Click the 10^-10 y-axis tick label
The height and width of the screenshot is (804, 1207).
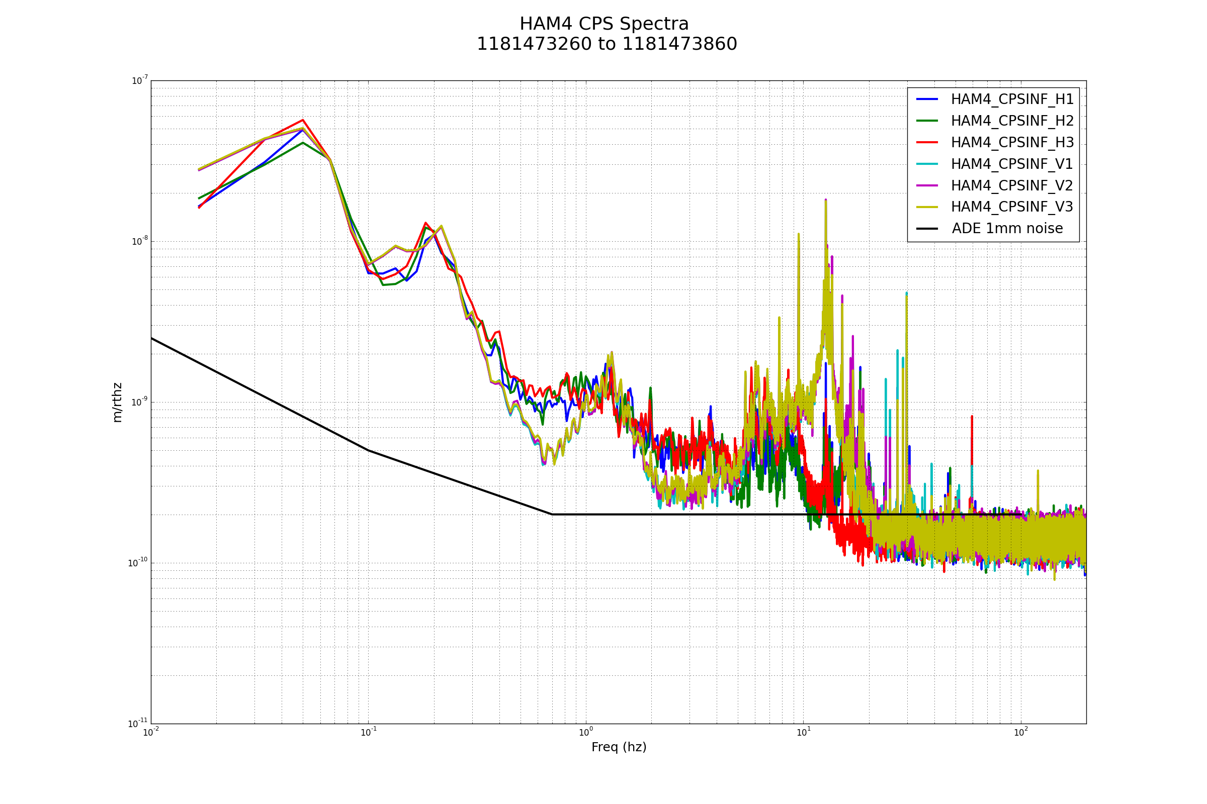(x=137, y=563)
